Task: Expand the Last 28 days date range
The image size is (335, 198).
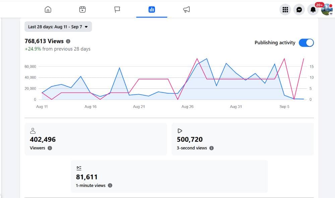Action: pos(58,27)
